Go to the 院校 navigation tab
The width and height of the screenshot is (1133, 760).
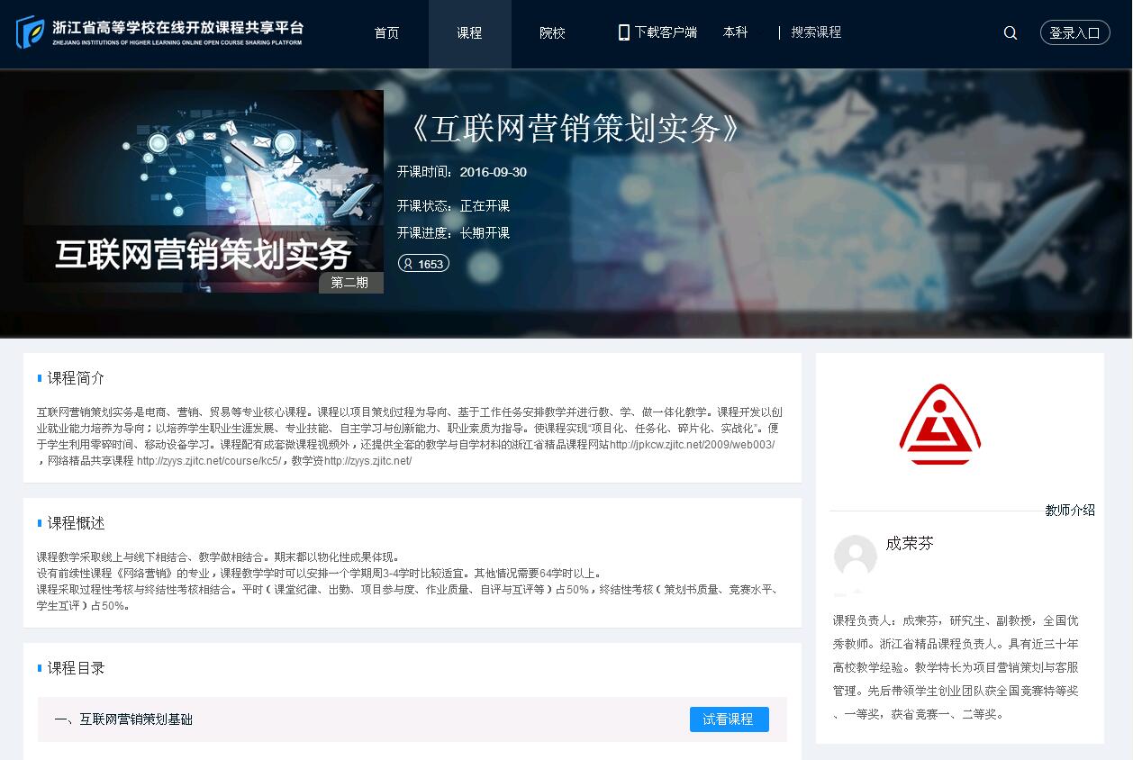pyautogui.click(x=552, y=33)
